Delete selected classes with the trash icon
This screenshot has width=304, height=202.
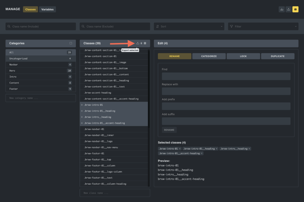click(141, 43)
